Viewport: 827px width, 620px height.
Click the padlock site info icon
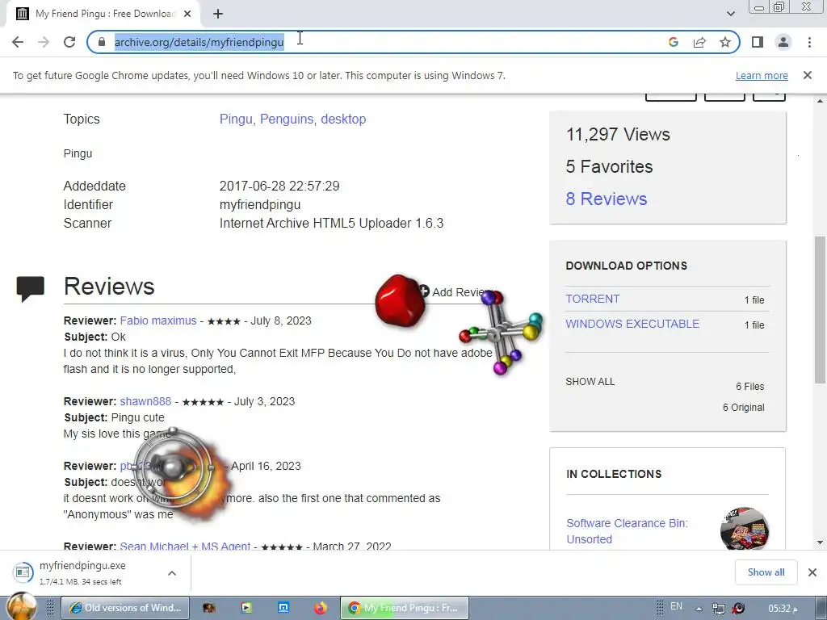[102, 42]
